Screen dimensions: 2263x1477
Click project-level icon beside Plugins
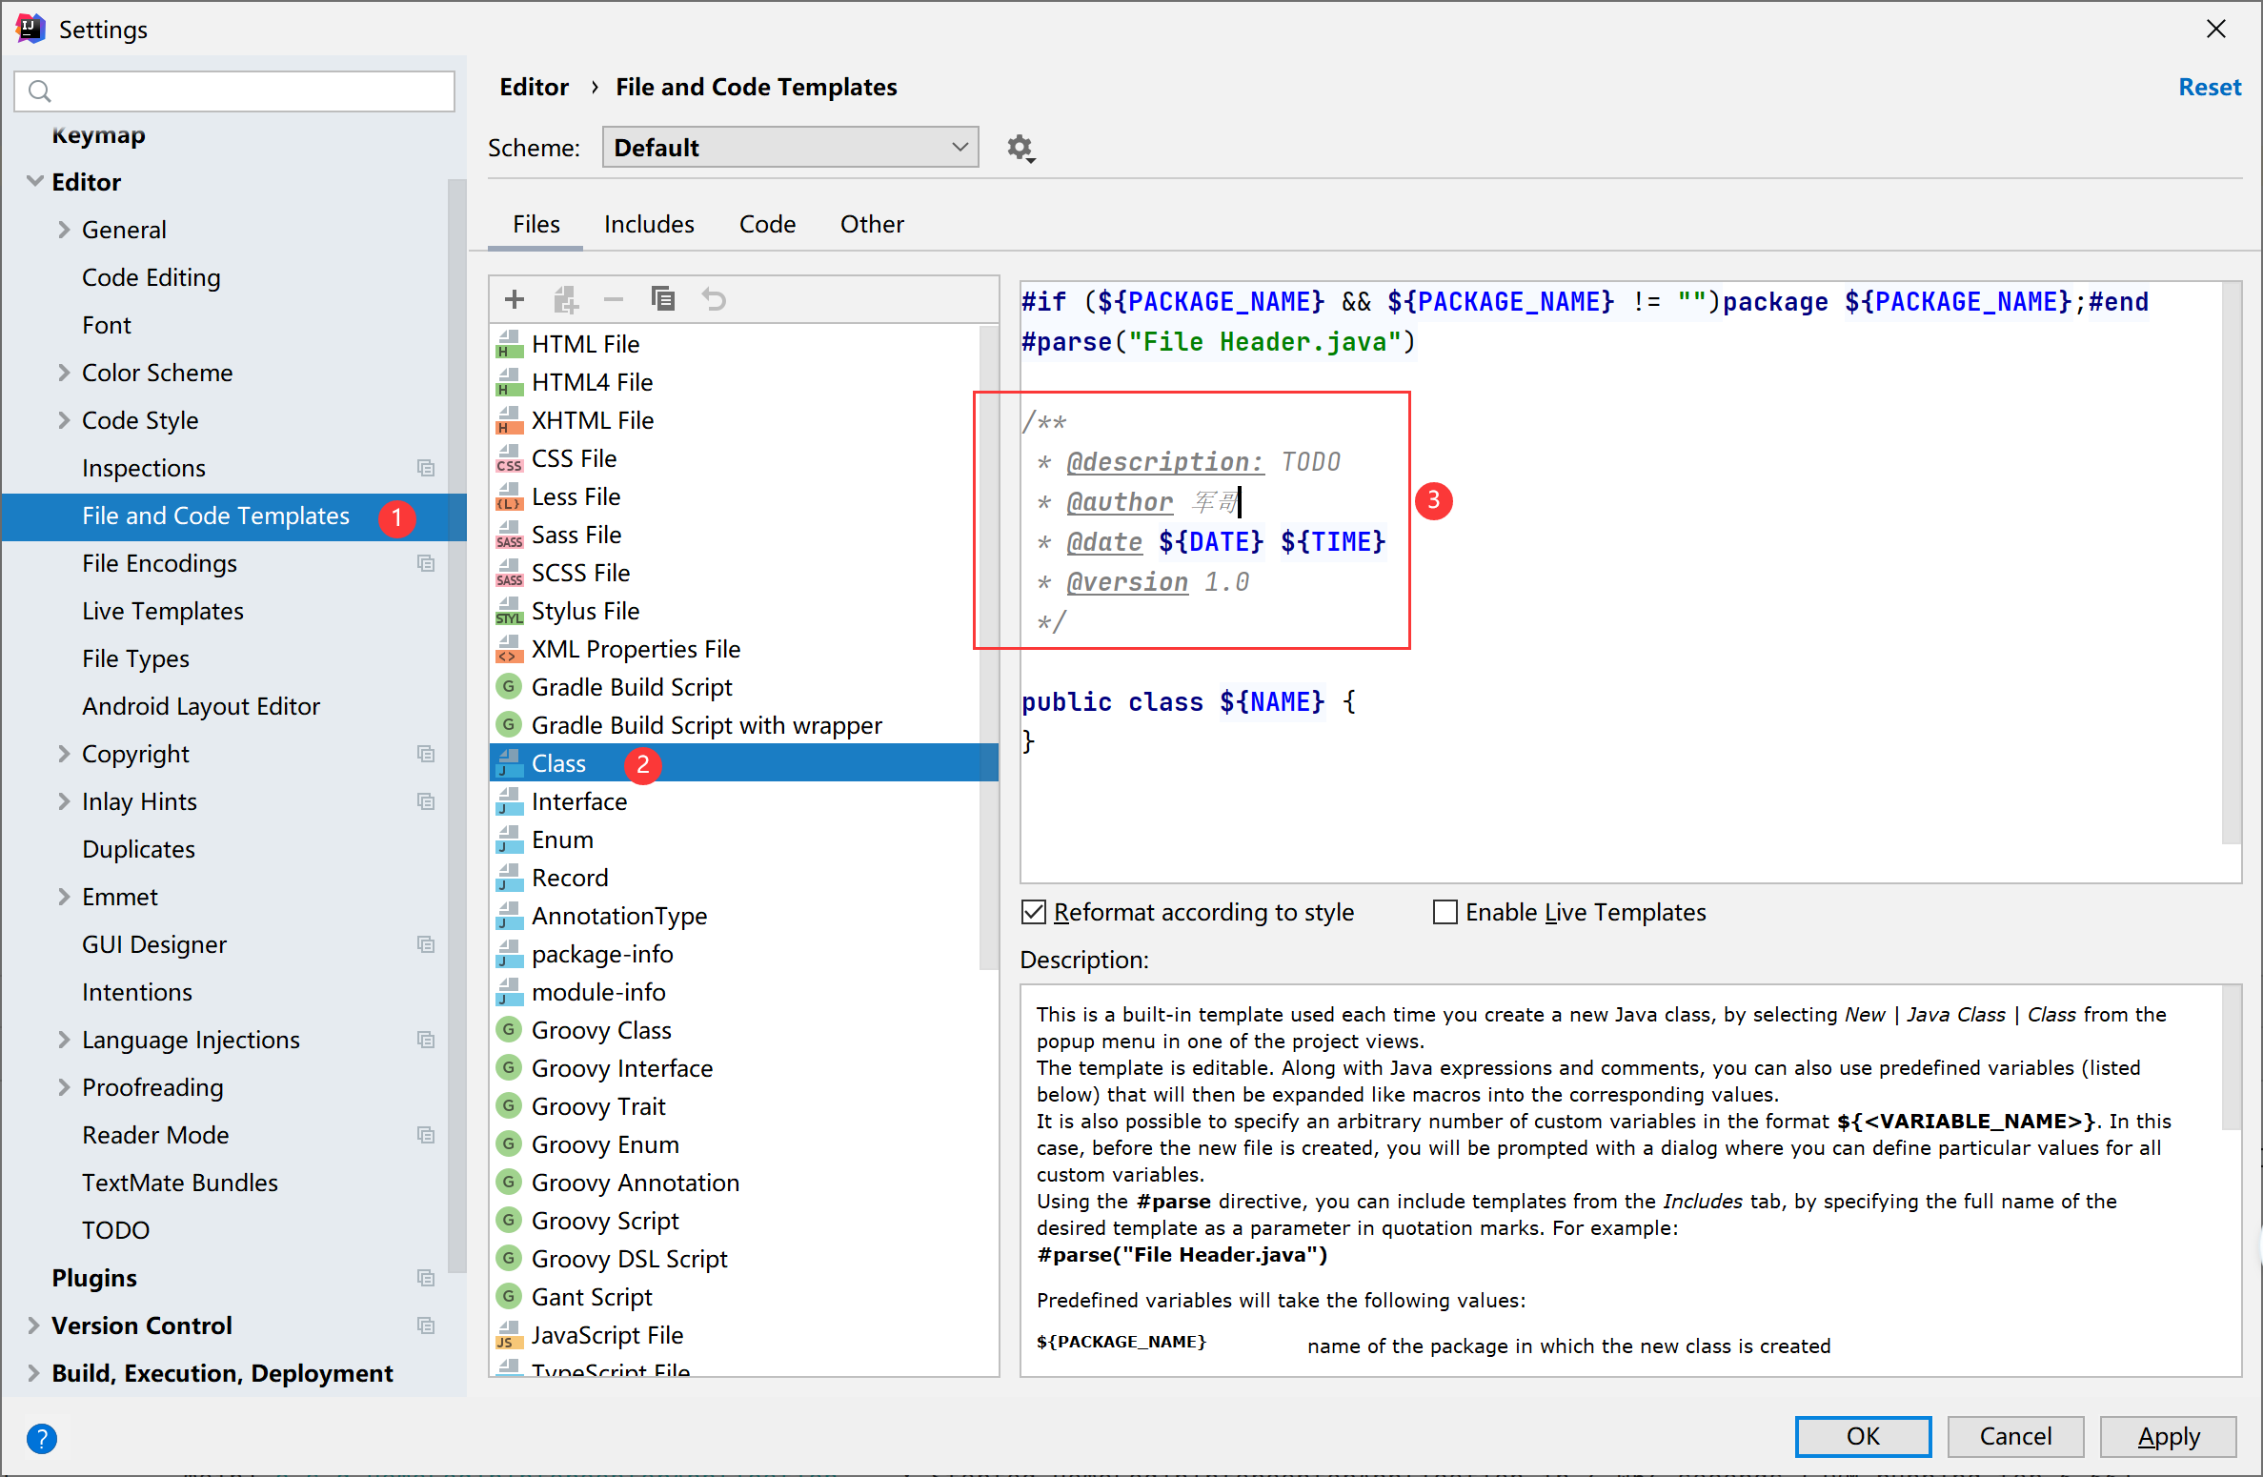pyautogui.click(x=426, y=1278)
